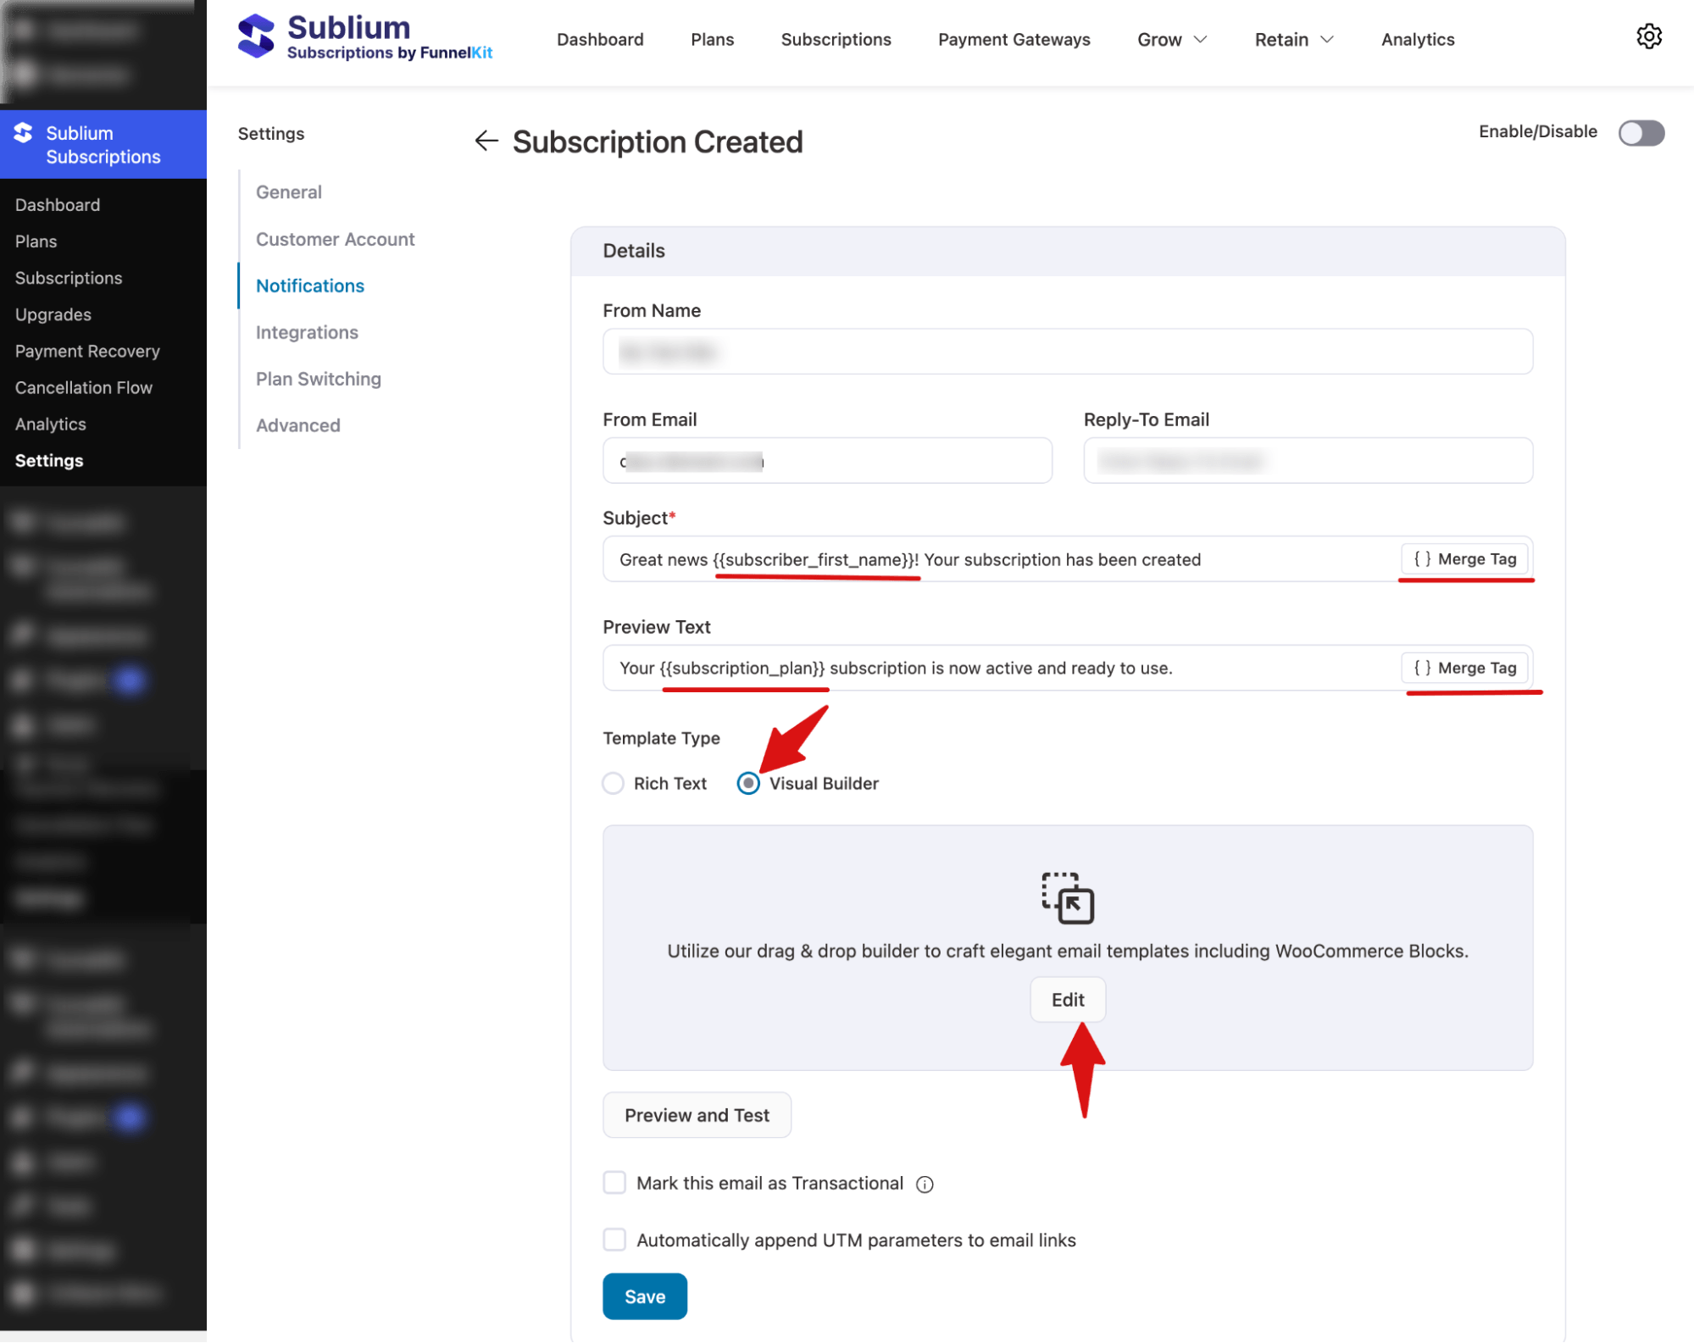Expand the Grow dropdown menu

pos(1172,40)
